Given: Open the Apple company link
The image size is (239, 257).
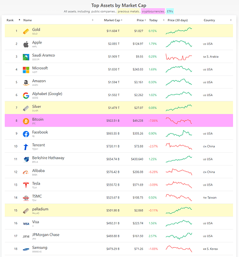Looking at the screenshot, I should 37,43.
